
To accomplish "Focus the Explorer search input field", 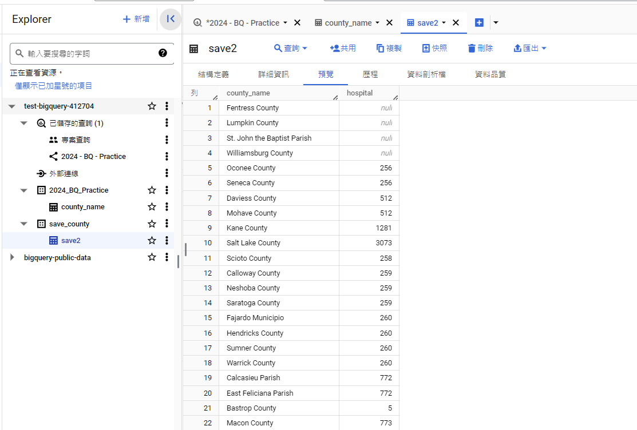I will pos(92,54).
